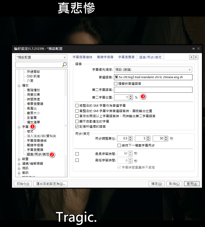205x227 pixels.
Task: Select 樣式 in the settings tree
Action: [x=30, y=131]
